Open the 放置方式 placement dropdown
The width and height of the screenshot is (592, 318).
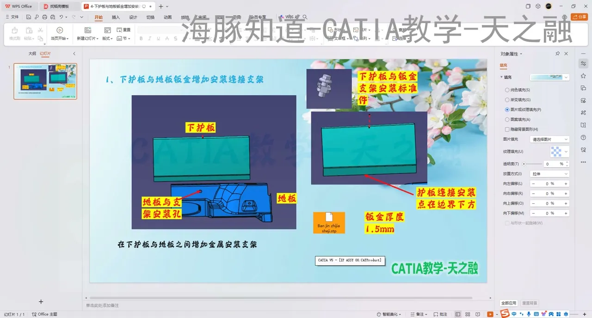click(549, 173)
